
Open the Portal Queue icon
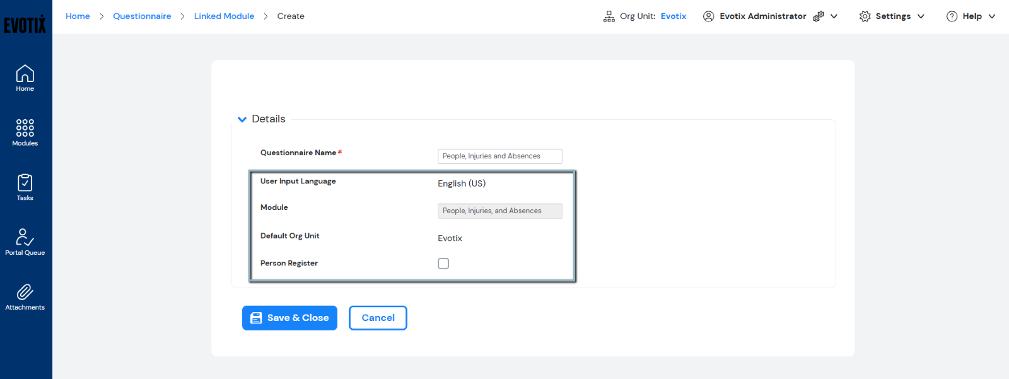click(x=25, y=237)
